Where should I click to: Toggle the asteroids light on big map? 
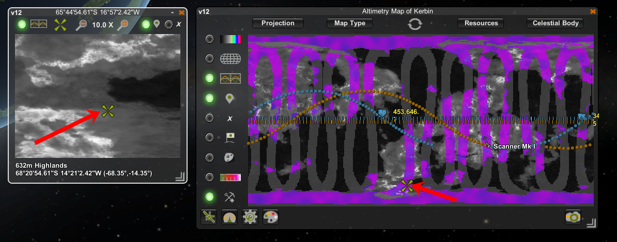coord(210,157)
